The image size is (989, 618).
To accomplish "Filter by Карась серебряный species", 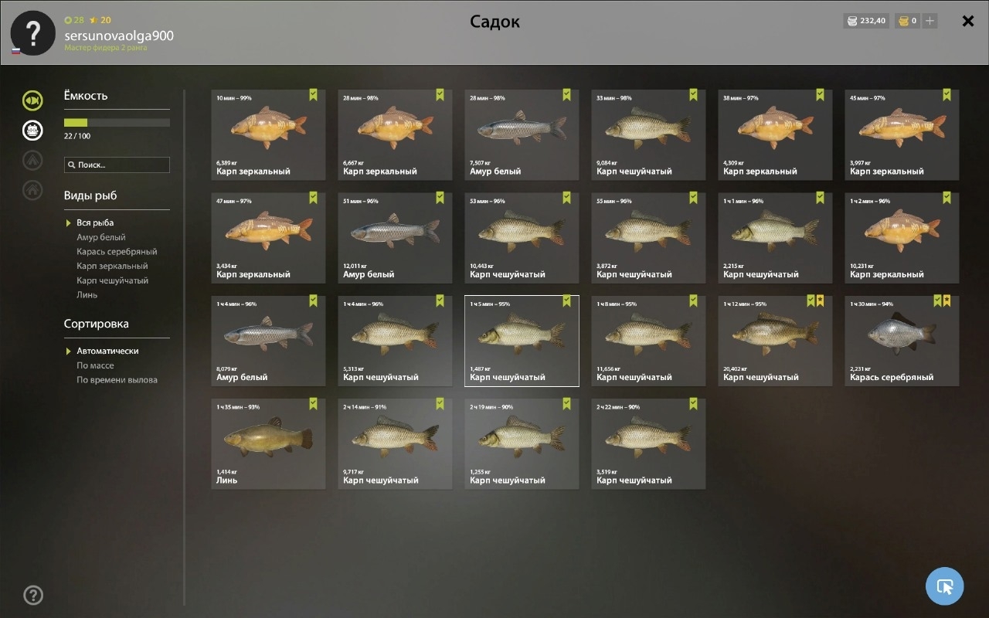I will coord(117,252).
